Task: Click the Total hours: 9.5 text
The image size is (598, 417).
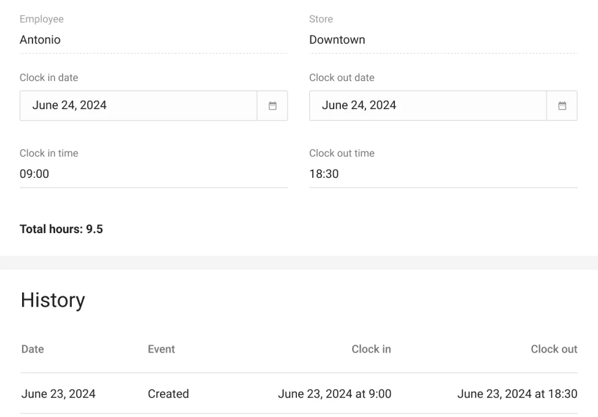Action: [61, 229]
